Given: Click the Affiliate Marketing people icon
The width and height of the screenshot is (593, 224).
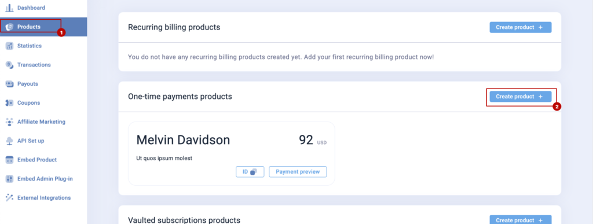Looking at the screenshot, I should tap(9, 122).
